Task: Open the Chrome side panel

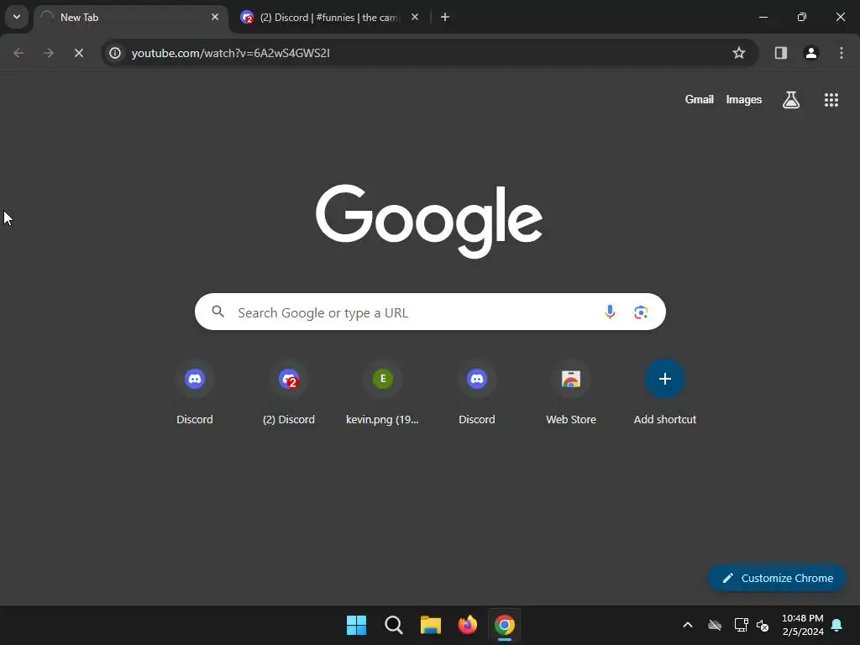Action: click(x=780, y=53)
